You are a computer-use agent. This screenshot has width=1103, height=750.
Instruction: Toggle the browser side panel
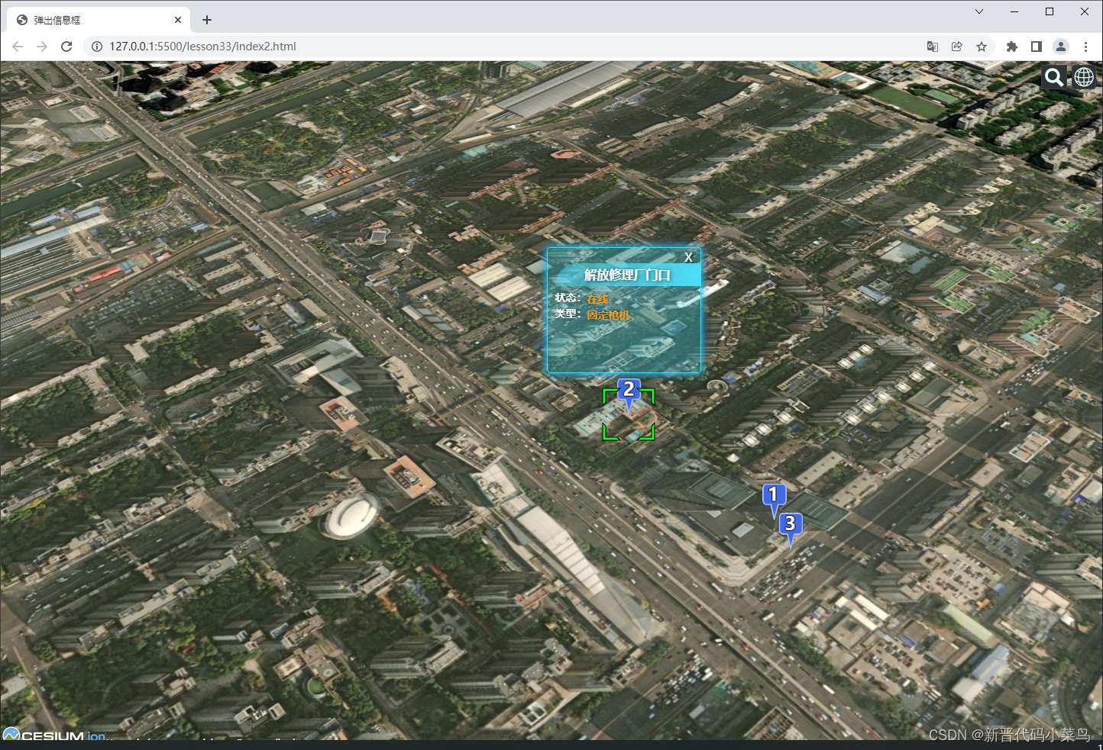click(x=1037, y=47)
